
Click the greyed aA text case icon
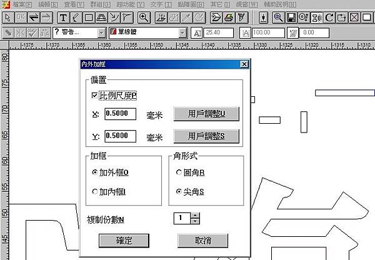(x=45, y=32)
